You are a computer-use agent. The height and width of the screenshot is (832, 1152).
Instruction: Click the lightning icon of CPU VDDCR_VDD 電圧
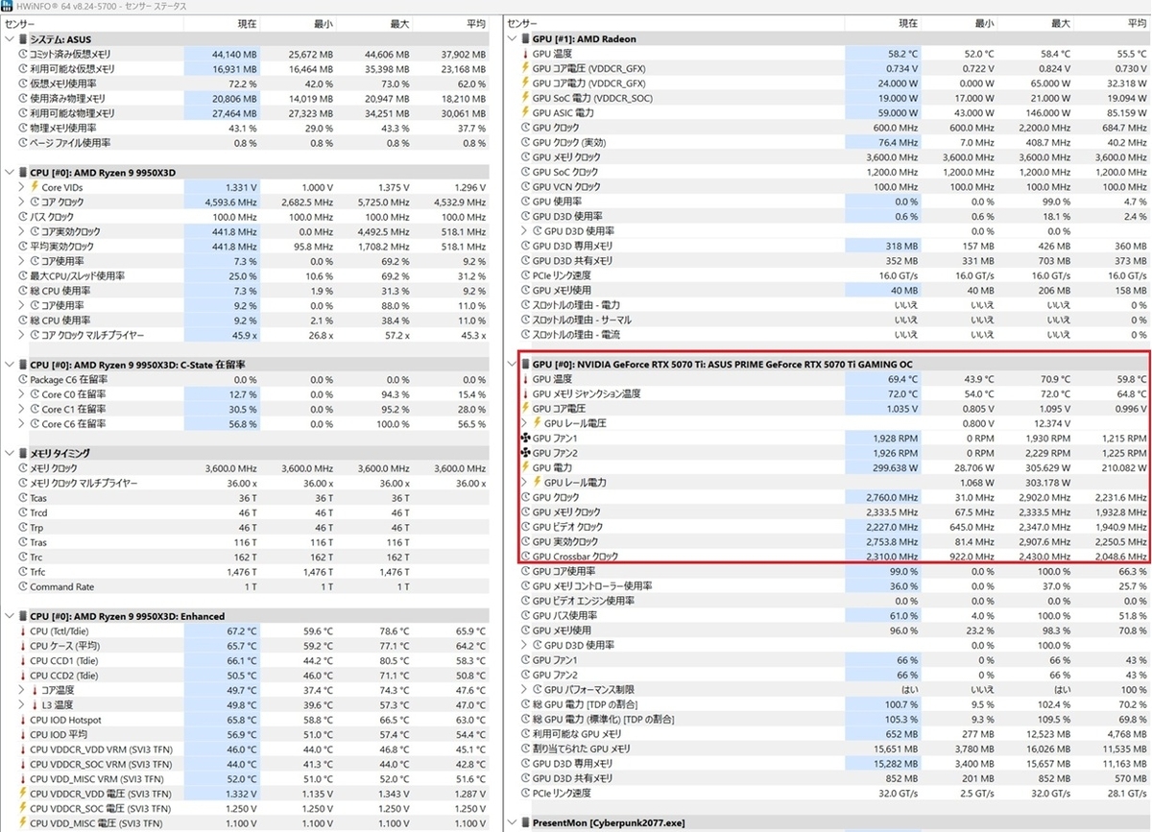coord(22,794)
